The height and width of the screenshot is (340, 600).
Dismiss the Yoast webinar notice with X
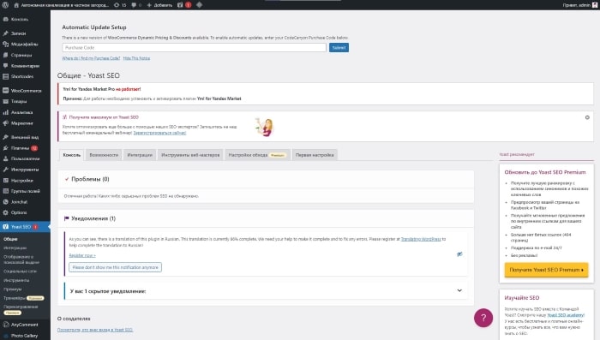pos(587,117)
